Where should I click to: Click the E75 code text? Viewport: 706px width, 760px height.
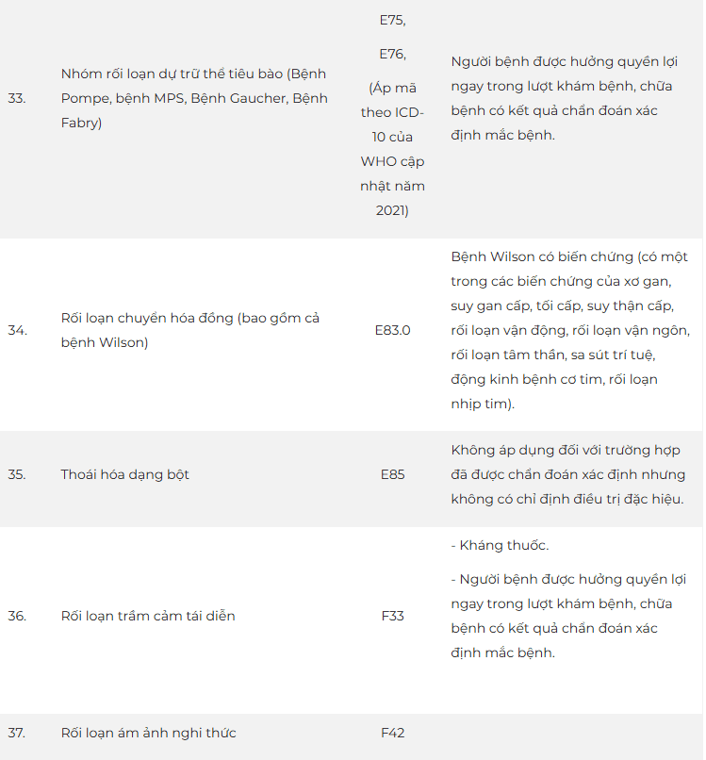[392, 20]
